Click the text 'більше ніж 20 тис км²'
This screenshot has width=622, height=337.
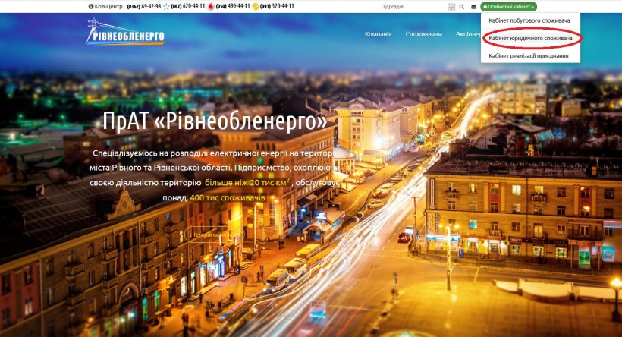247,183
